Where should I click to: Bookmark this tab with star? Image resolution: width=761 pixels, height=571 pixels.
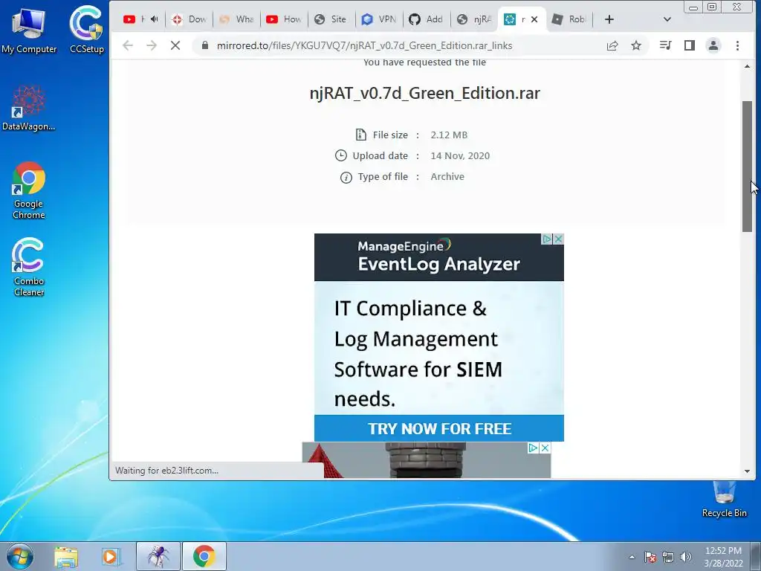[x=636, y=45]
